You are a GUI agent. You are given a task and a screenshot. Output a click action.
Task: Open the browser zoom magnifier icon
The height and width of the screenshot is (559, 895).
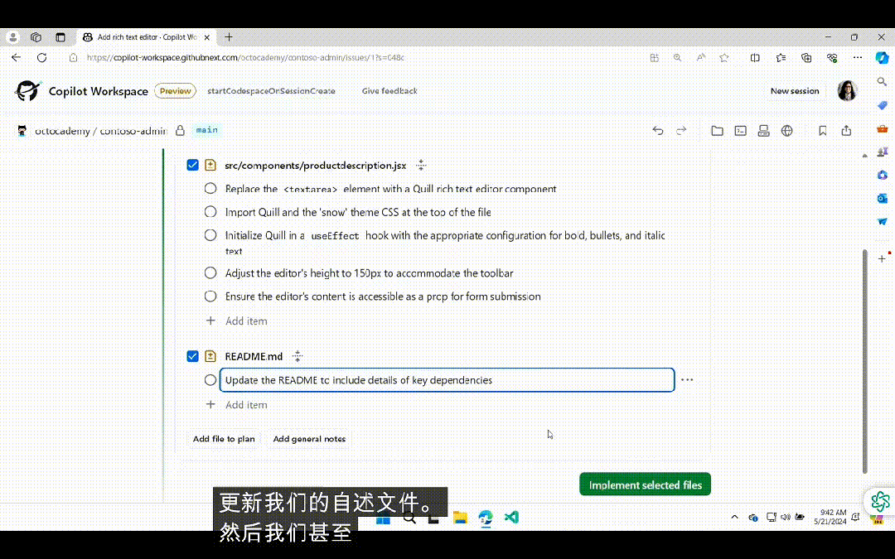[x=677, y=58]
